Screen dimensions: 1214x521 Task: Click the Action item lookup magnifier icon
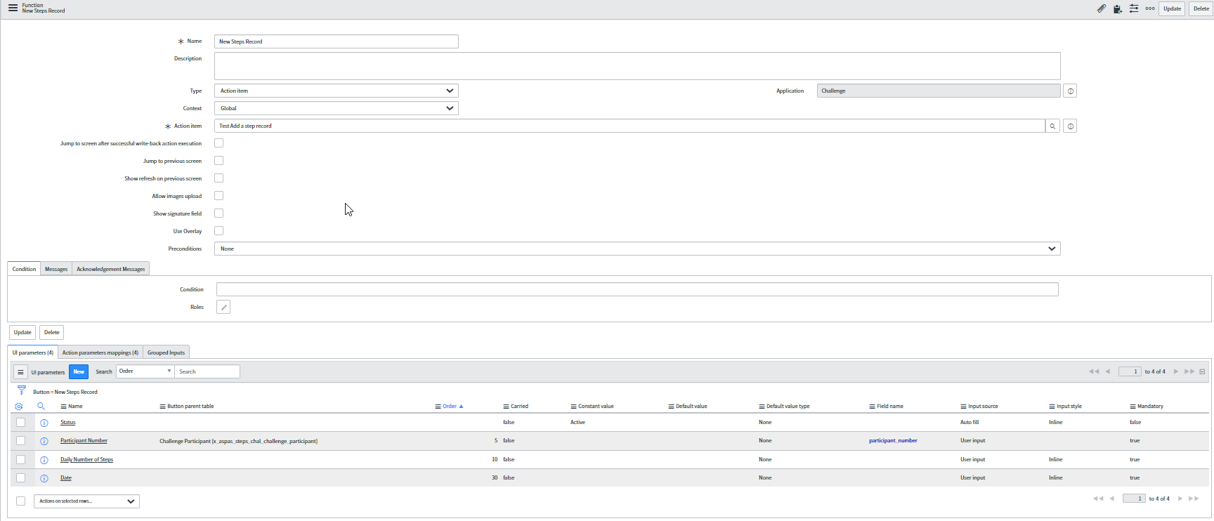[1052, 126]
